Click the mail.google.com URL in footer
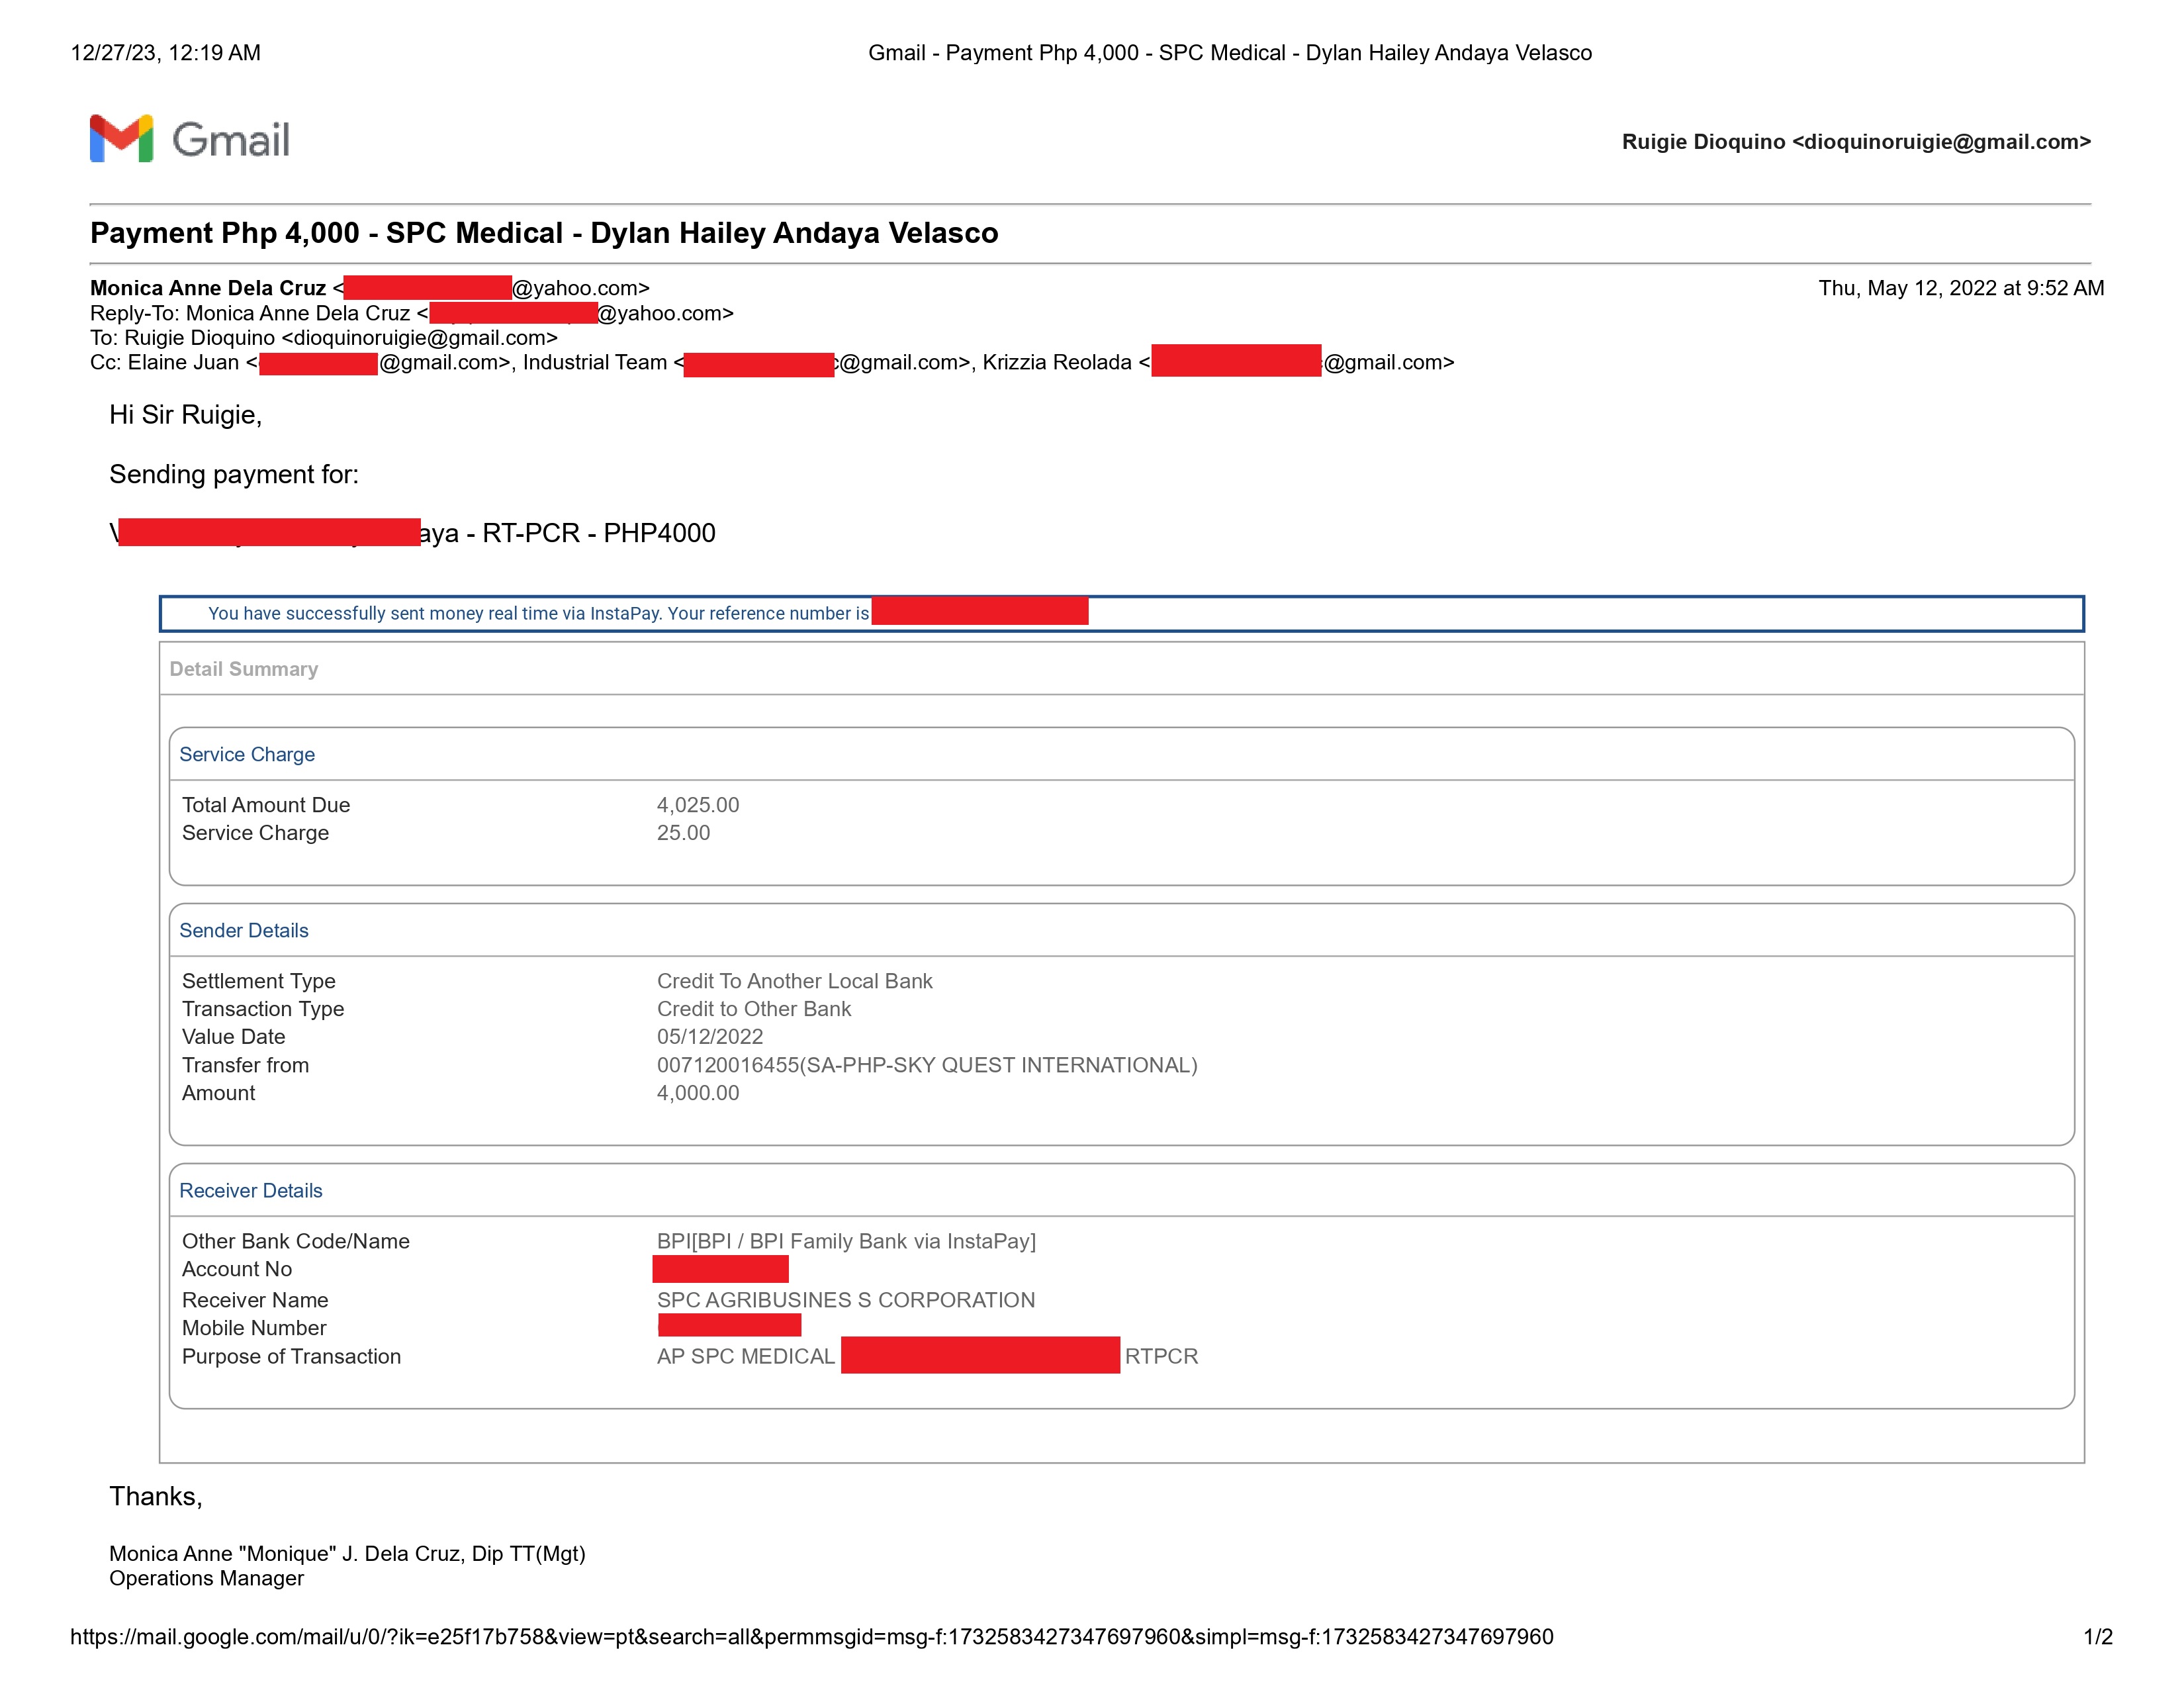 point(811,1637)
